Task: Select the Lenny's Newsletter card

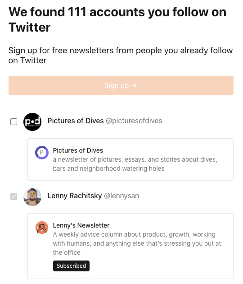Action: tap(130, 246)
